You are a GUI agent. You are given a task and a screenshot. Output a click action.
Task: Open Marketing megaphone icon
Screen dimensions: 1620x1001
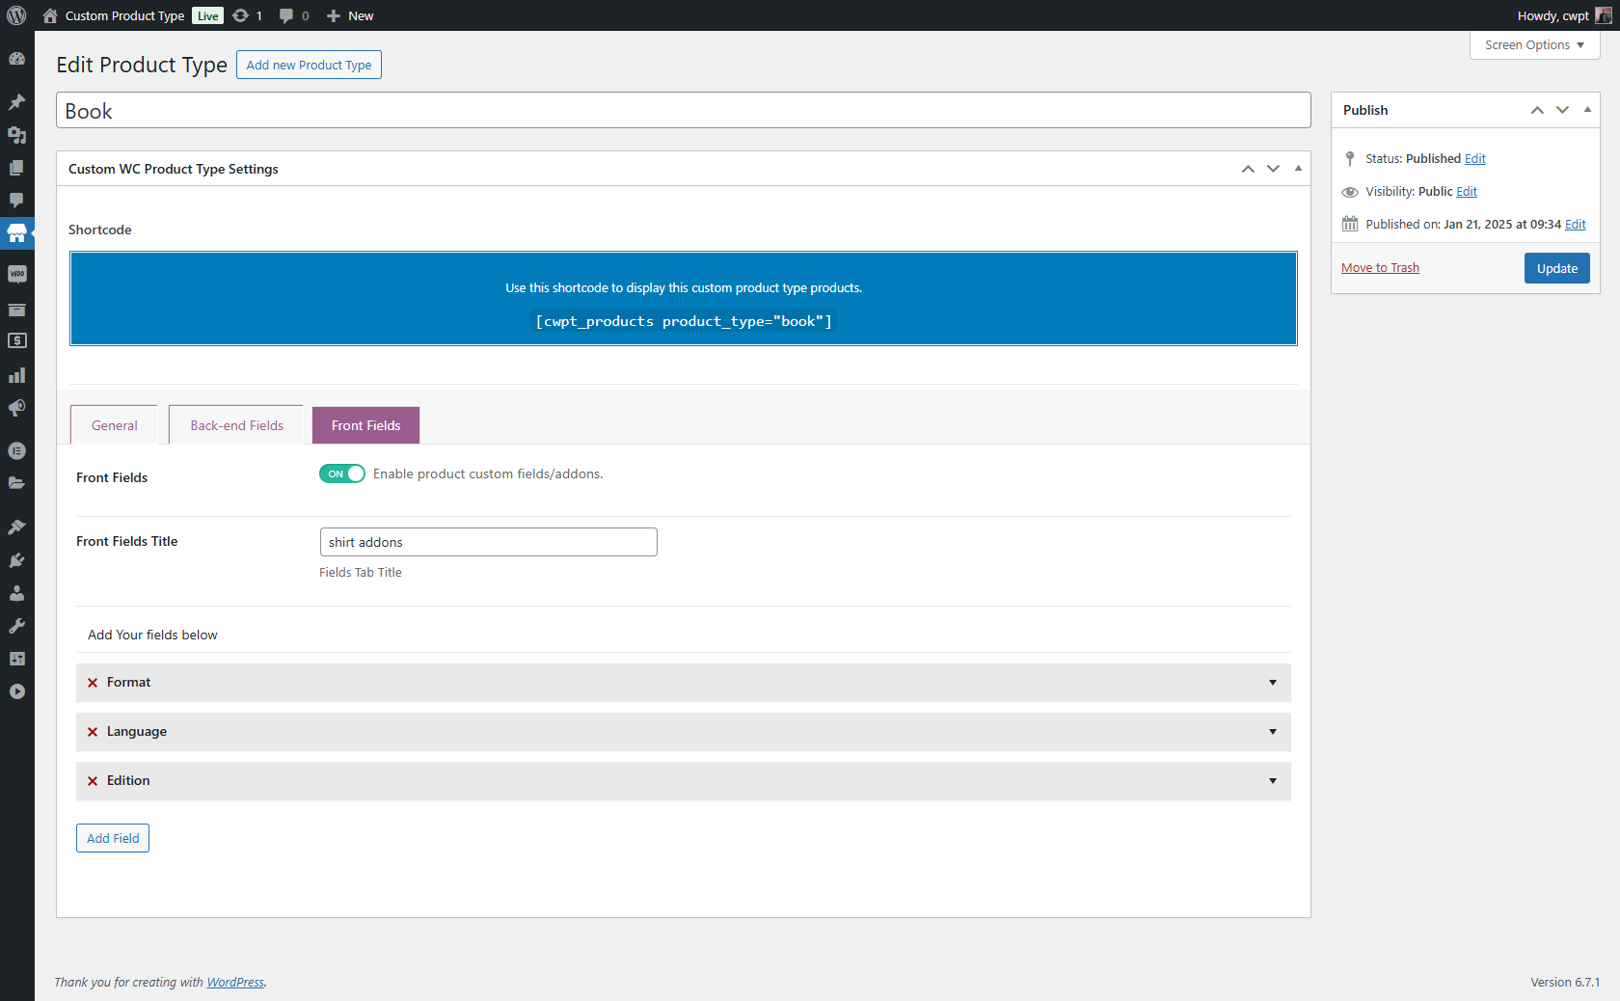point(17,408)
